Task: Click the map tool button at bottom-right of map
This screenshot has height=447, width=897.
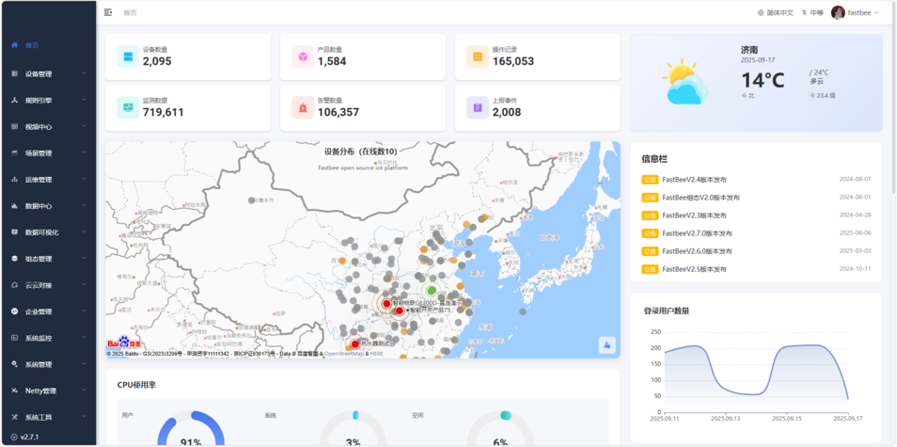Action: (606, 345)
